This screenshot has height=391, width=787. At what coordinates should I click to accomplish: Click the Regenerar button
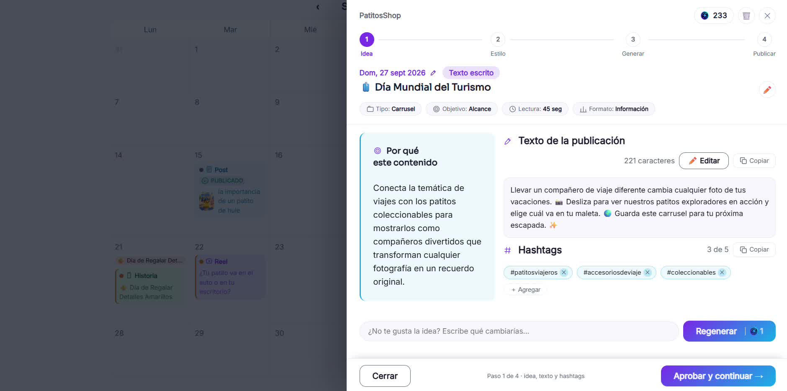tap(729, 331)
